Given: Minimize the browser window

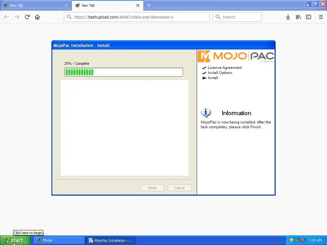Looking at the screenshot, I should [308, 4].
